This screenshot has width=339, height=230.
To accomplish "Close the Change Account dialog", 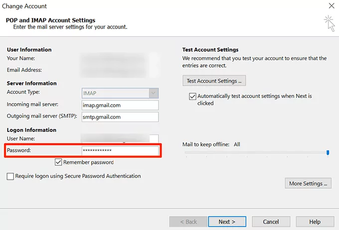I will tap(331, 6).
